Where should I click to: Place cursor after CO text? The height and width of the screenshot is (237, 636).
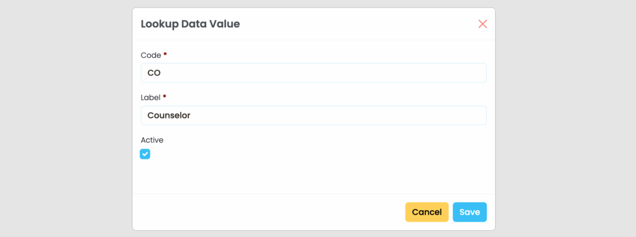pos(161,73)
